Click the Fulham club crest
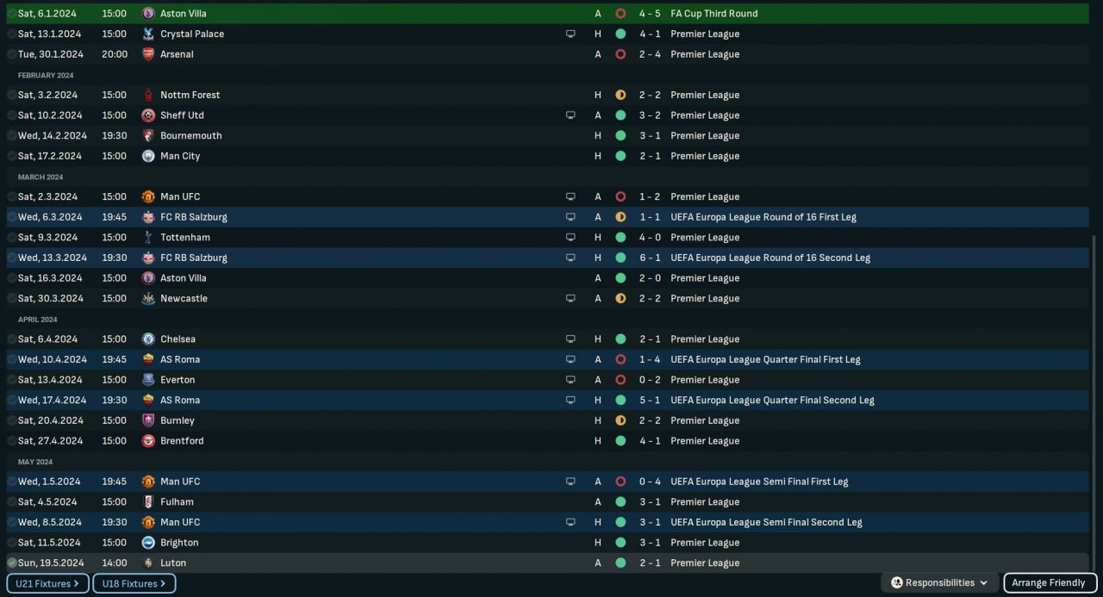This screenshot has height=597, width=1103. (x=148, y=501)
